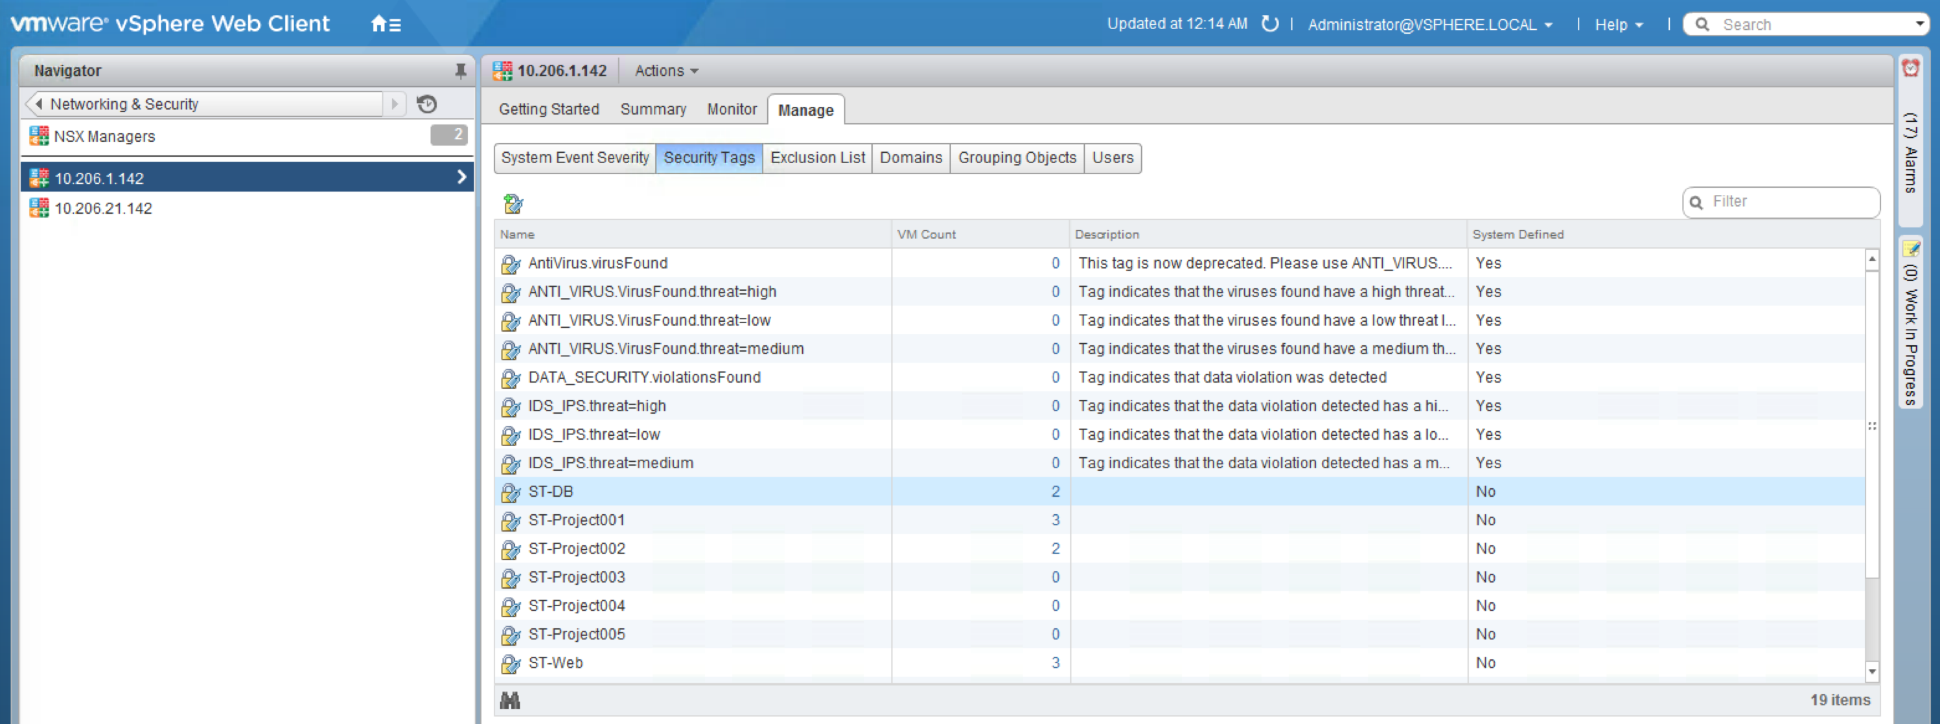Click the ST-Web tag icon
Screen dimensions: 1940x724
(x=511, y=664)
